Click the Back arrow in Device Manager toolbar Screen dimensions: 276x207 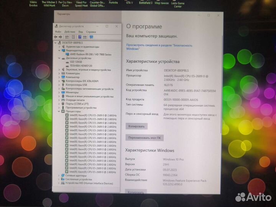tap(56, 37)
